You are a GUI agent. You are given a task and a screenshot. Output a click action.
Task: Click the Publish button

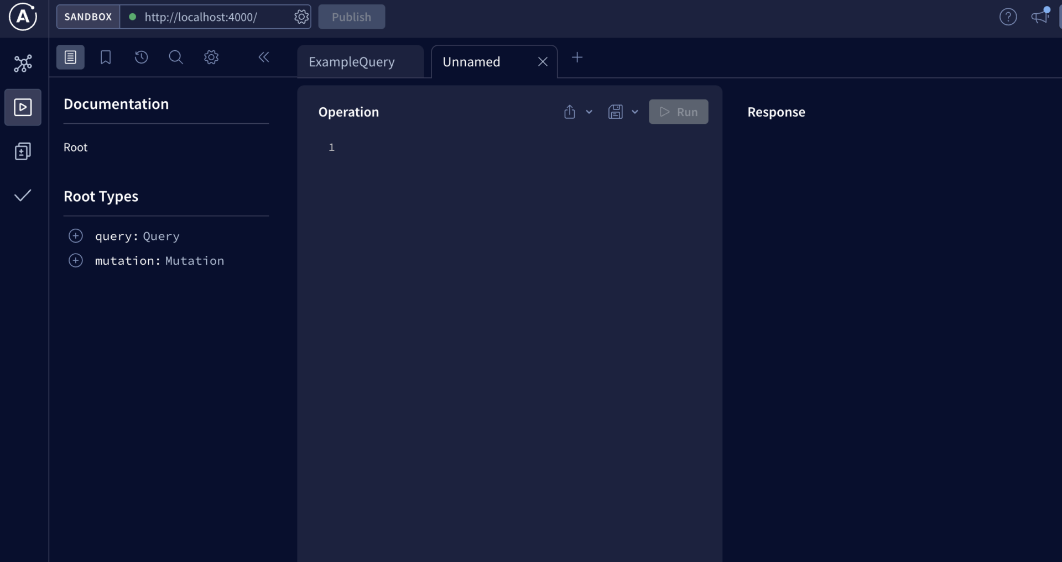[352, 17]
